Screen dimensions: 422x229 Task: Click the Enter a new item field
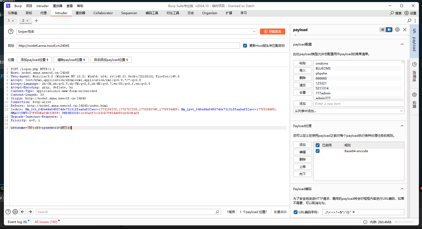click(x=358, y=104)
